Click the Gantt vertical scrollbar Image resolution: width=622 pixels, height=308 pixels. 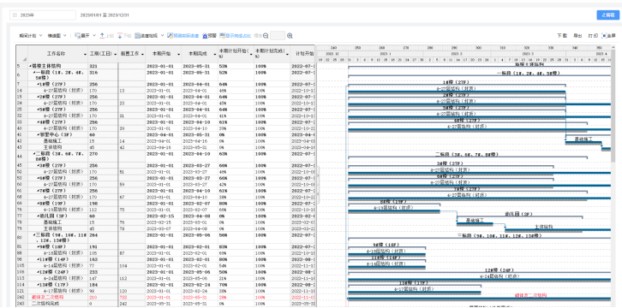tap(613, 105)
